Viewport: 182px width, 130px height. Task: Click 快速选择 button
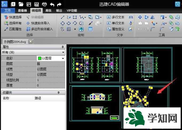coord(13,17)
